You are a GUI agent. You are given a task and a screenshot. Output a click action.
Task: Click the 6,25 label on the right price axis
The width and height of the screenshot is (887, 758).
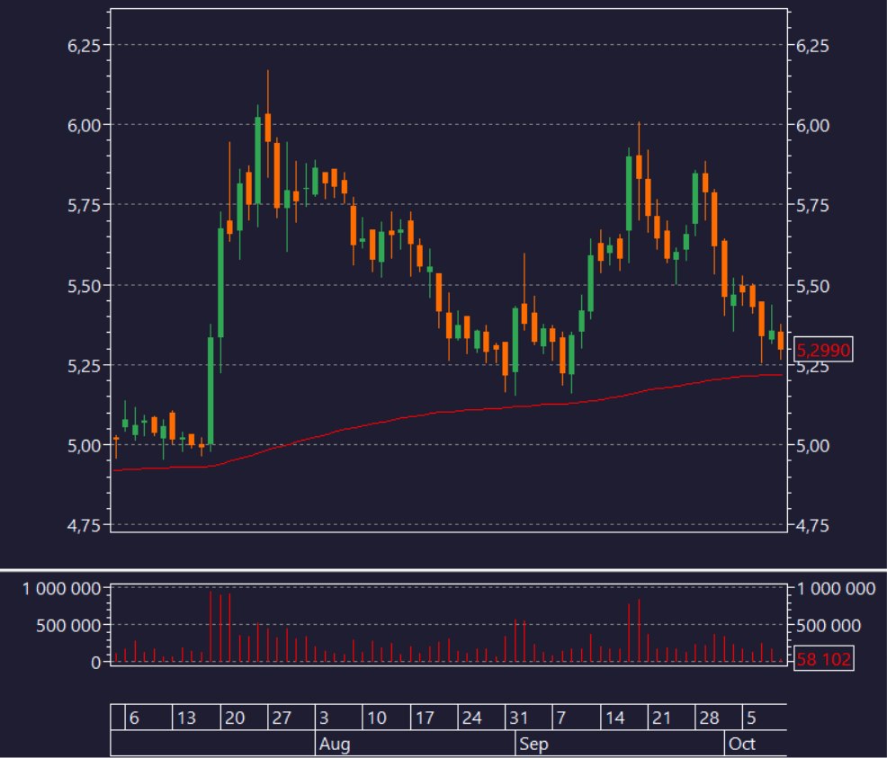(812, 46)
